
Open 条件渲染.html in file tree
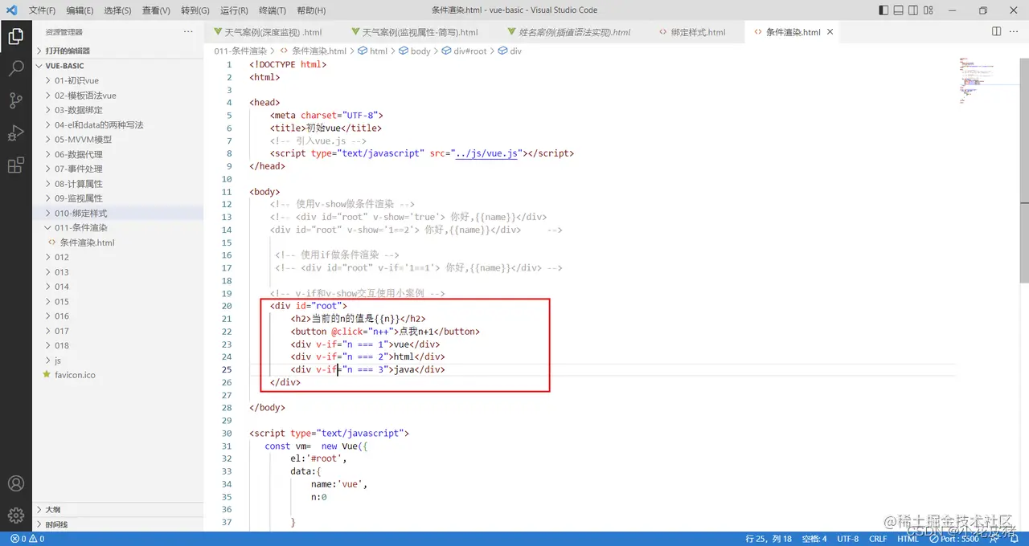(x=118, y=242)
